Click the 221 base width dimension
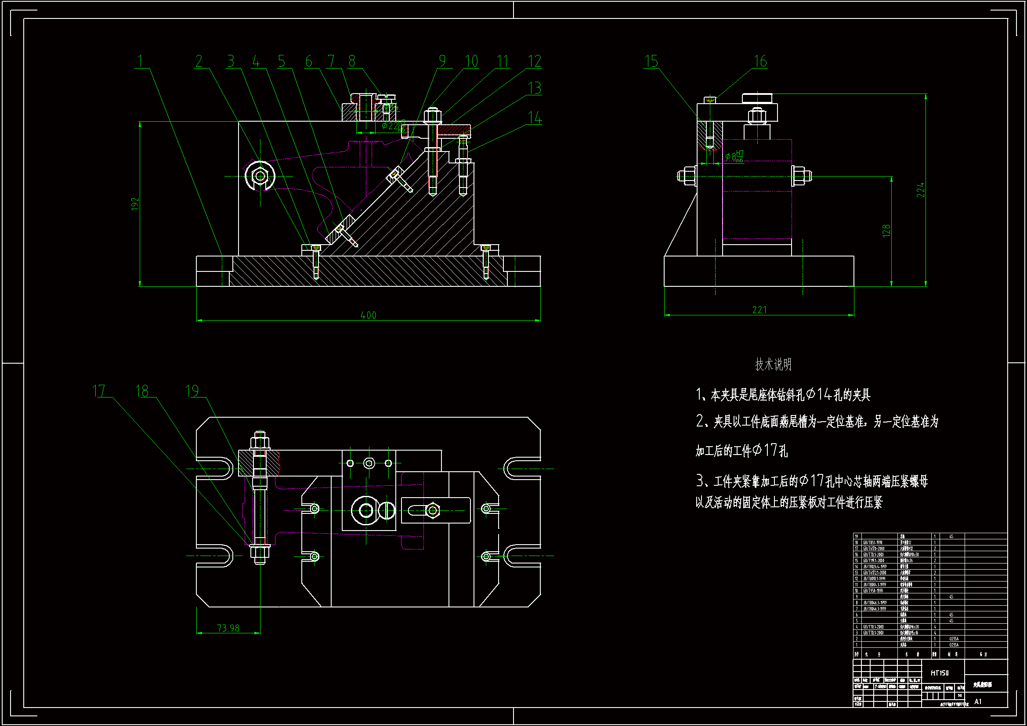Viewport: 1027px width, 726px height. tap(759, 310)
